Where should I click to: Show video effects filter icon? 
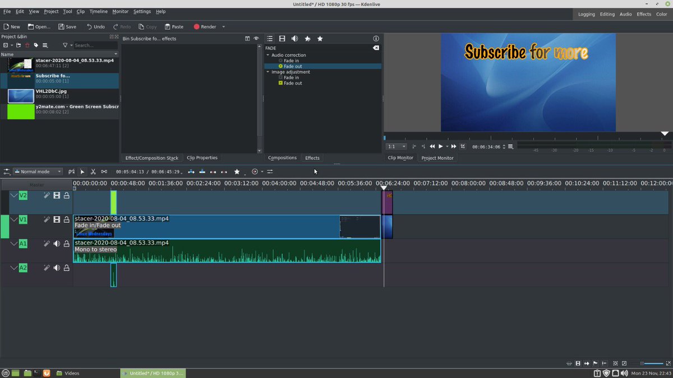282,39
